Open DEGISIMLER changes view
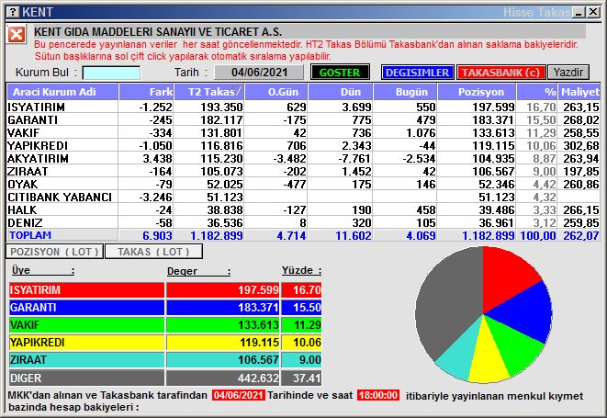Screen dimensions: 607x418 tap(417, 73)
